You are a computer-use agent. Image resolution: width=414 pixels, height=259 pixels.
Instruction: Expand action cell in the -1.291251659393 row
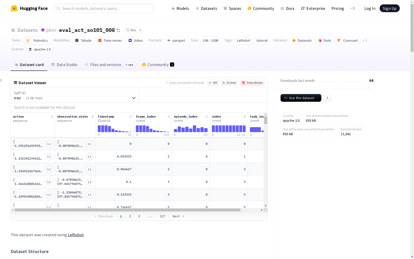click(x=49, y=144)
